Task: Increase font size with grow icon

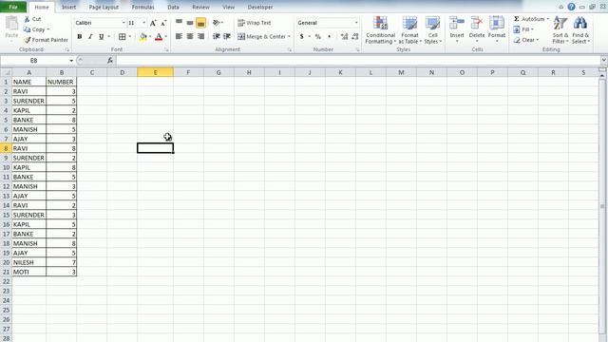Action: (x=154, y=23)
